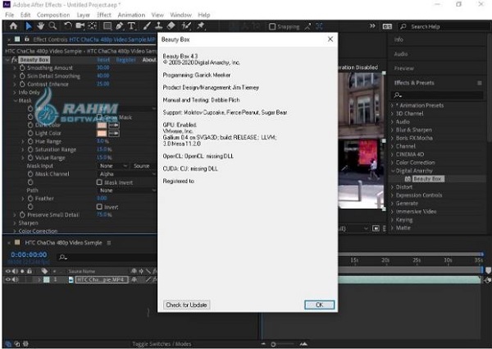This screenshot has height=349, width=492.
Task: Click the Search Help input field
Action: [x=445, y=27]
